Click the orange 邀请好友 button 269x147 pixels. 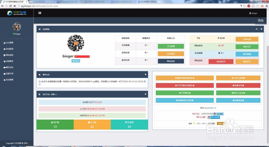coord(247,61)
